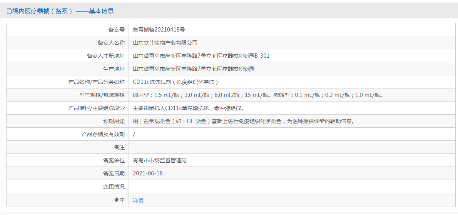Select product name CD11c抗体试剂（免疫组织化学法）
The image size is (458, 215).
coord(176,82)
